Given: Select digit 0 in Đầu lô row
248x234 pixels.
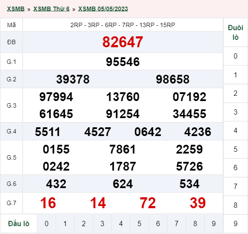Looking at the screenshot, I should click(x=47, y=224).
